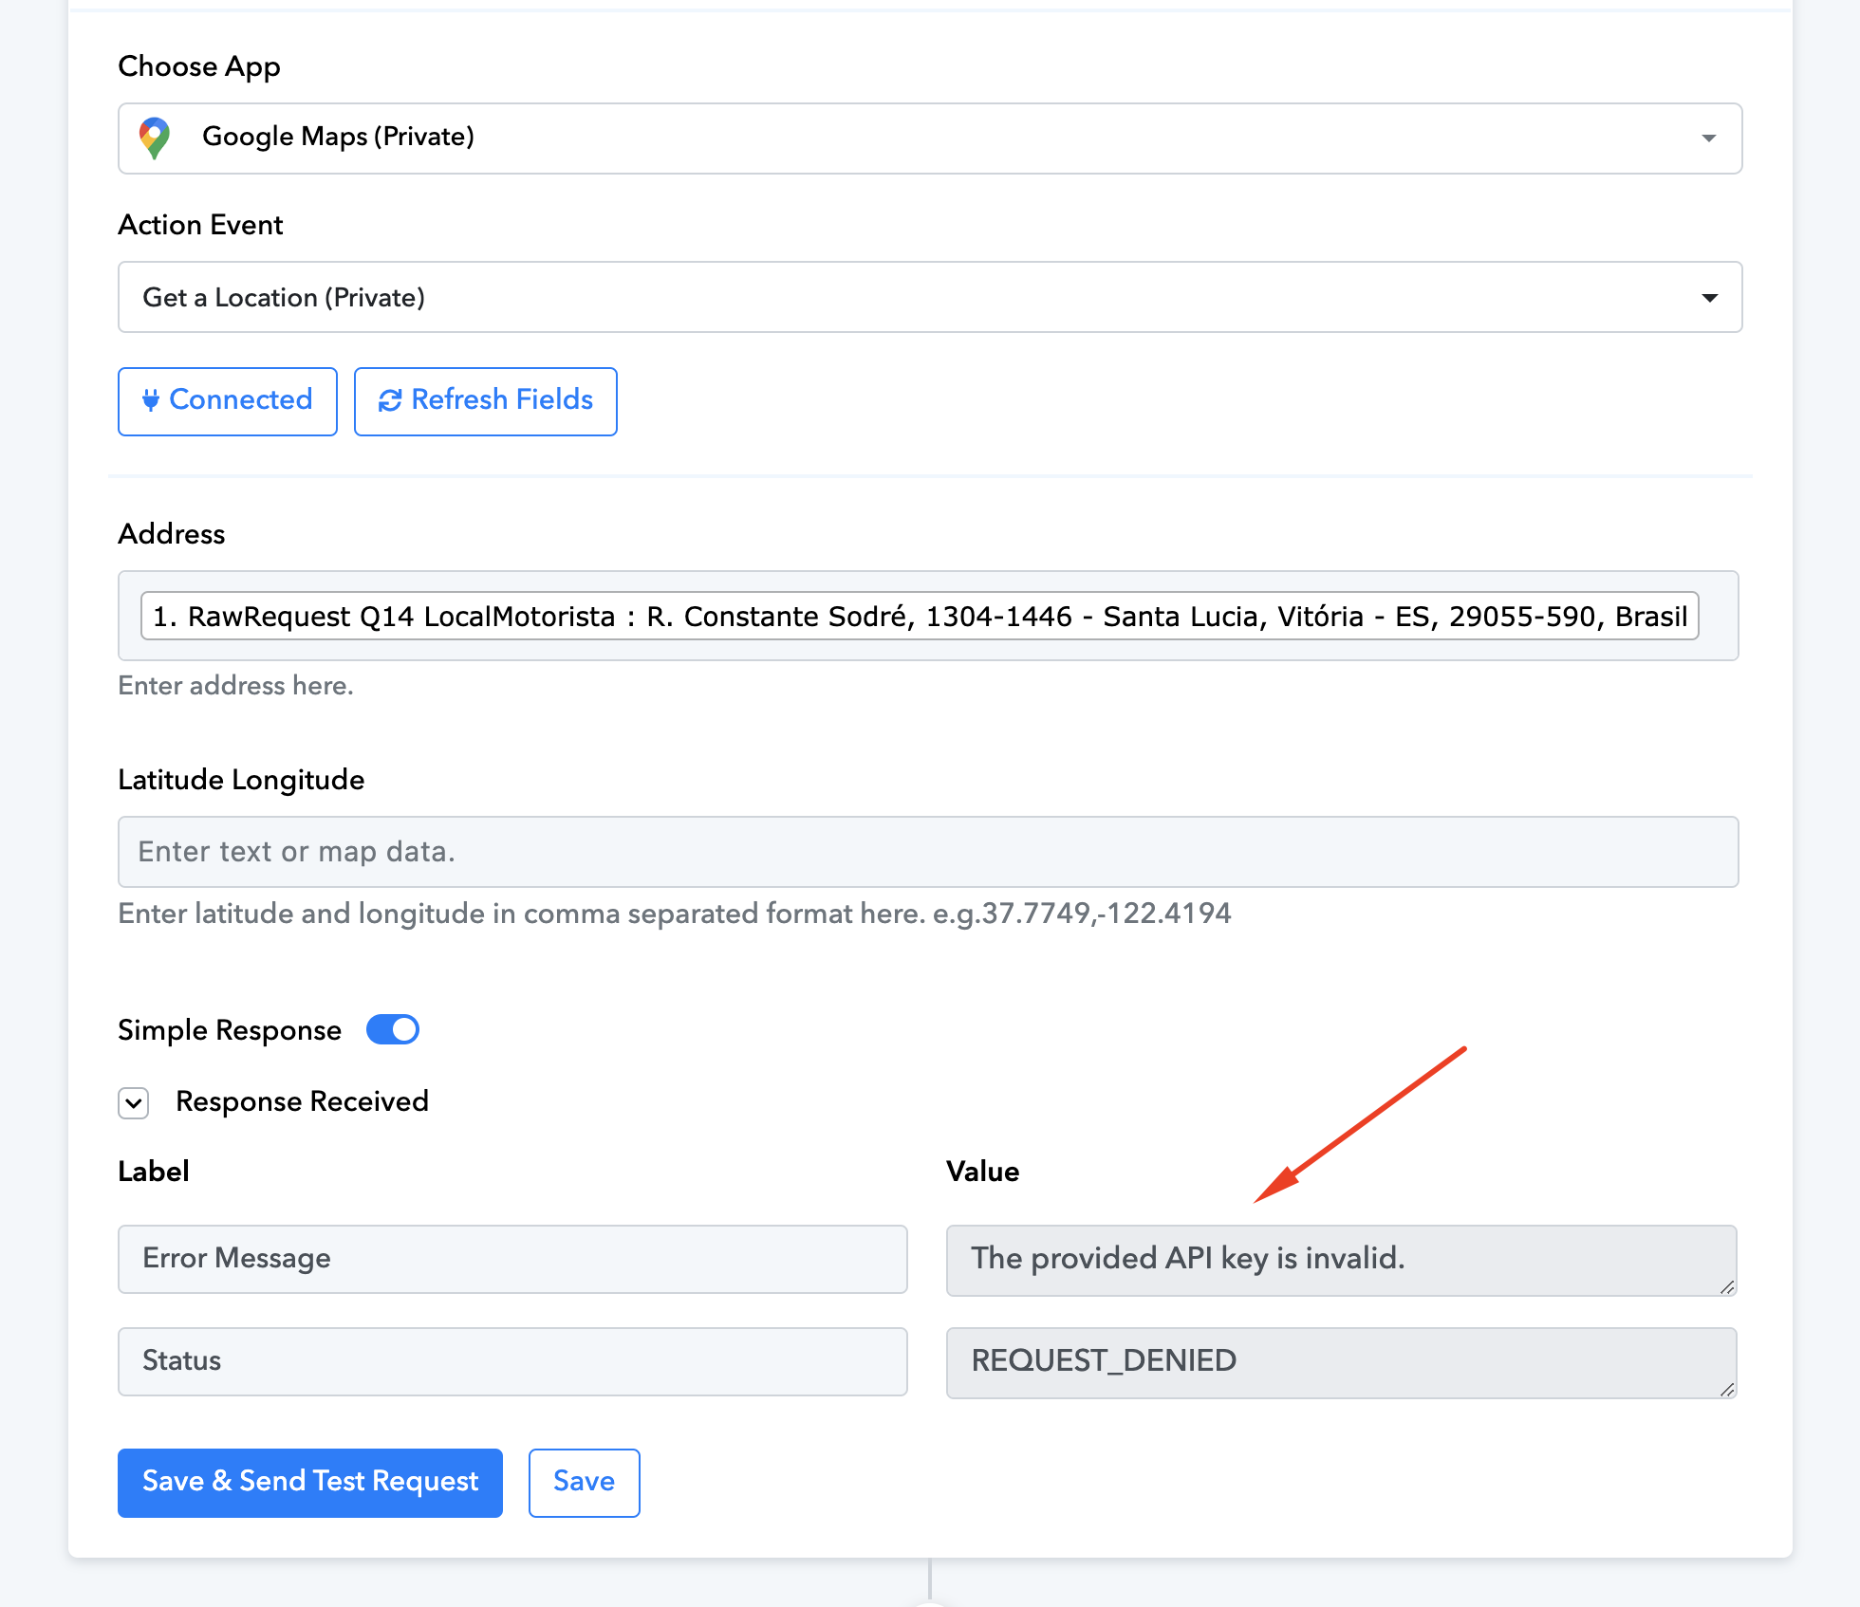Screen dimensions: 1860x1607
Task: Click the 'Value' column header
Action: click(983, 1172)
